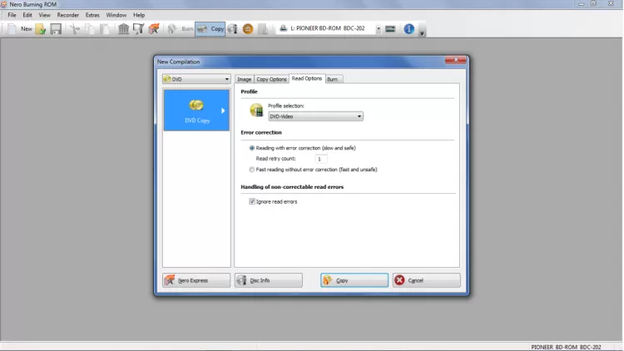Image resolution: width=624 pixels, height=351 pixels.
Task: Click the arrow on the DVD Copy item
Action: (x=223, y=111)
